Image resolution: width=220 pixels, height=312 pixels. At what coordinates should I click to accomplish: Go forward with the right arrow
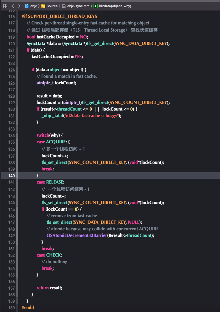[x=19, y=6]
